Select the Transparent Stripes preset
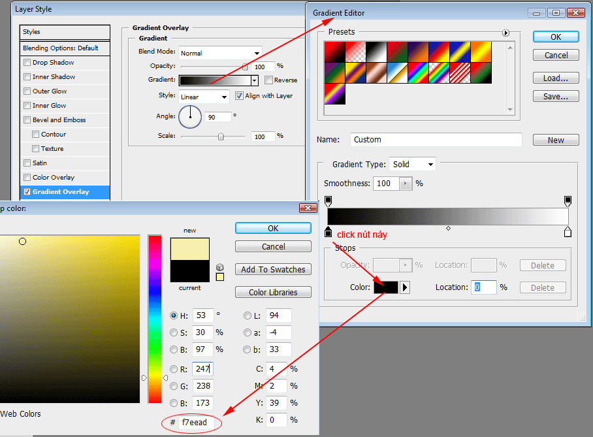This screenshot has height=437, width=593. (460, 73)
